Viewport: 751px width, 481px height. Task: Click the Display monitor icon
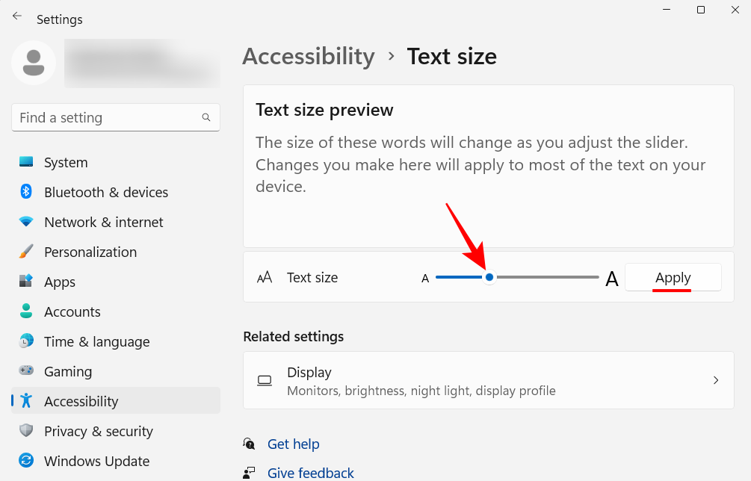265,380
